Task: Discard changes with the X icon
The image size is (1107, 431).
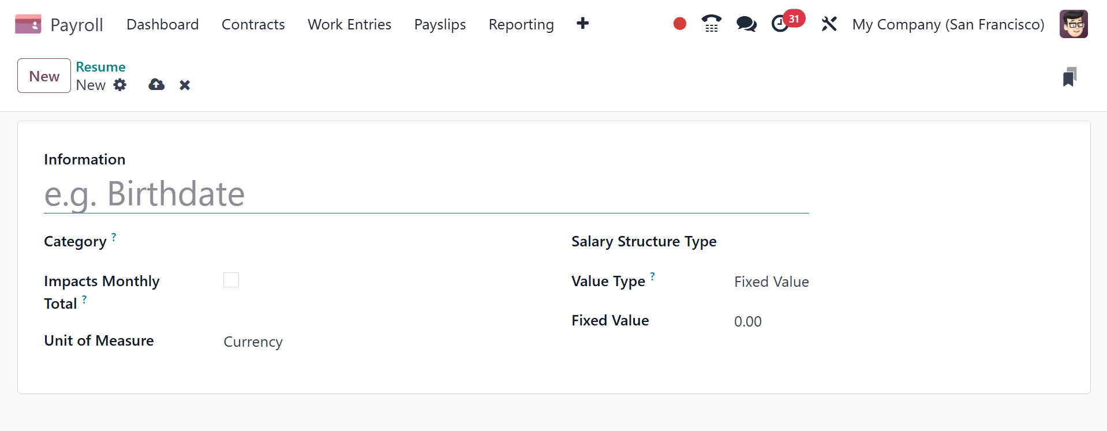Action: pos(185,85)
